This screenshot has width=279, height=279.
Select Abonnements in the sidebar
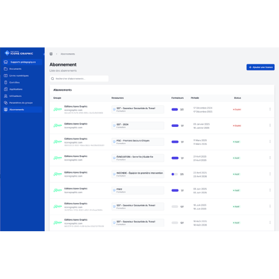(22, 110)
